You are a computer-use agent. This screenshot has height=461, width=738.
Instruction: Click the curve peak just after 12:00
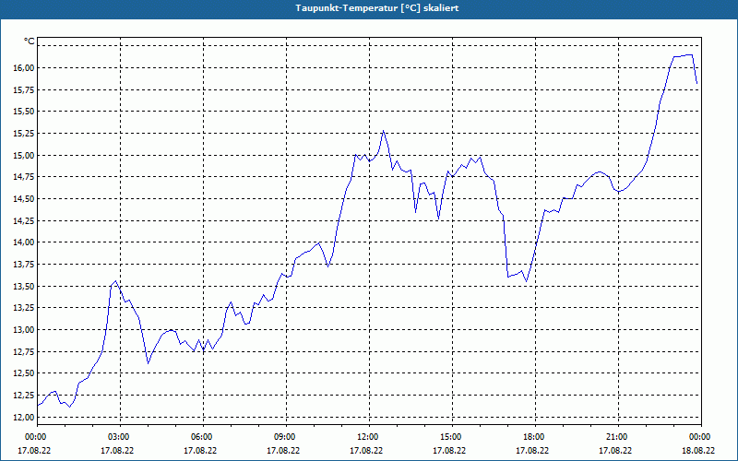[384, 131]
